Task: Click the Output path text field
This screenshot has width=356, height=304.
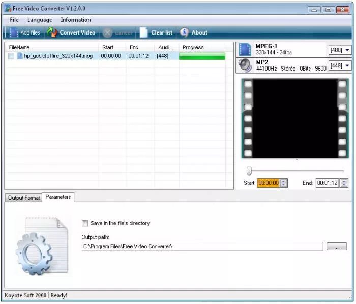Action: 202,247
